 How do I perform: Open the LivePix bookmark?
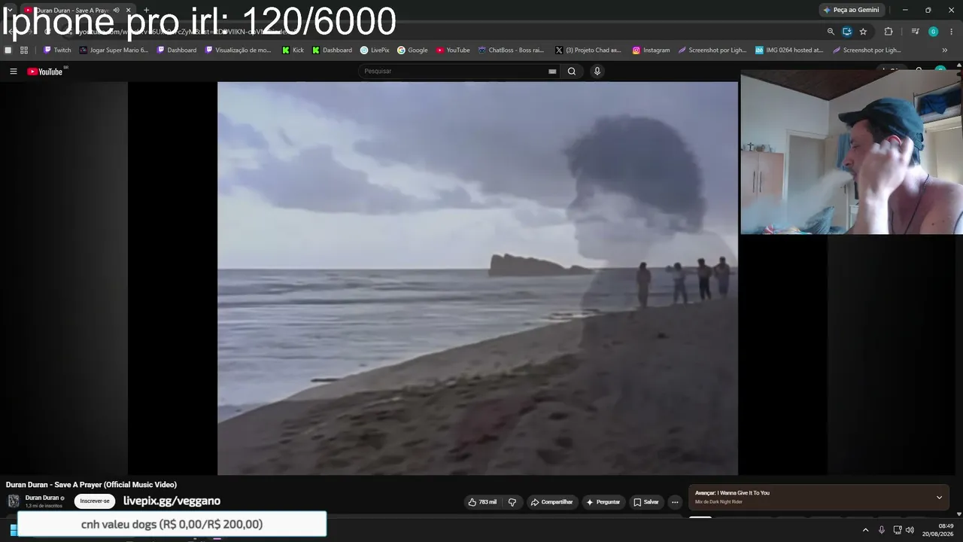click(375, 50)
